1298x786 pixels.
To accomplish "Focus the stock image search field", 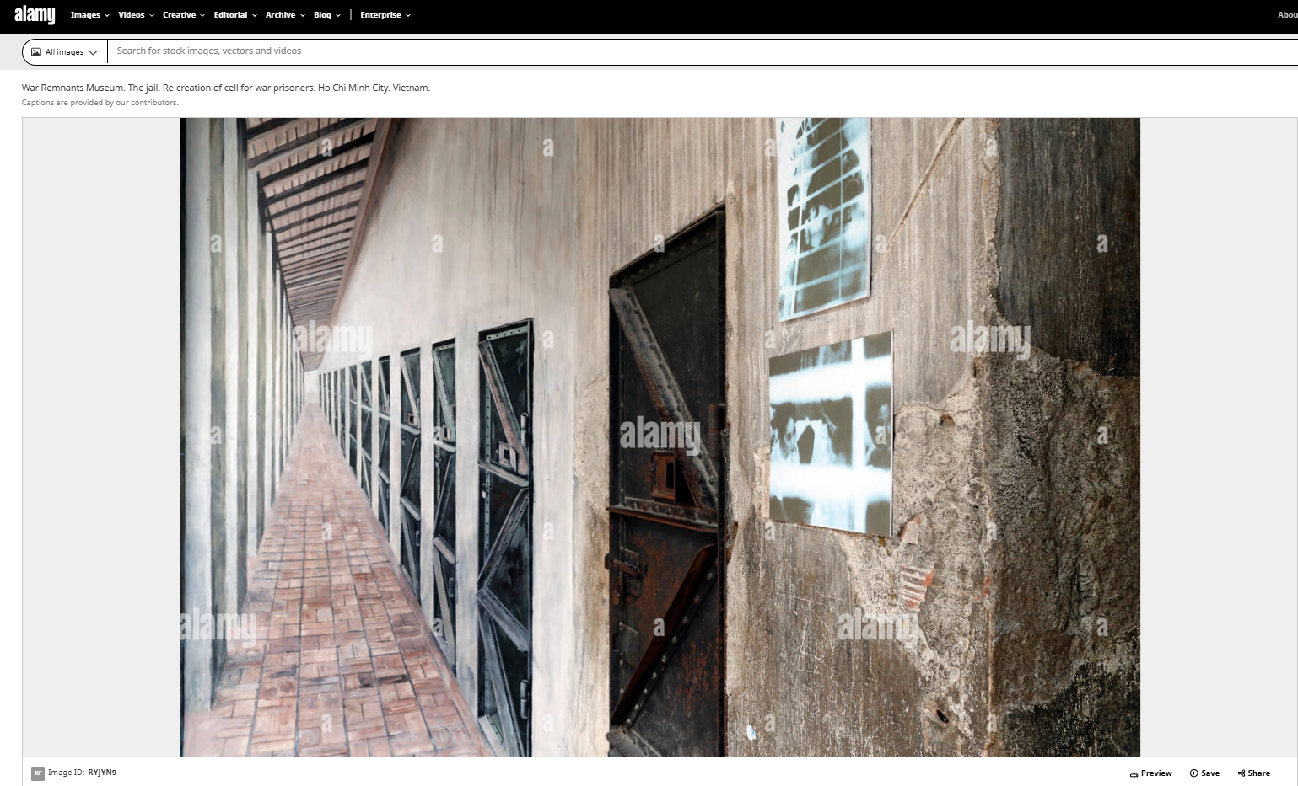I will click(675, 51).
